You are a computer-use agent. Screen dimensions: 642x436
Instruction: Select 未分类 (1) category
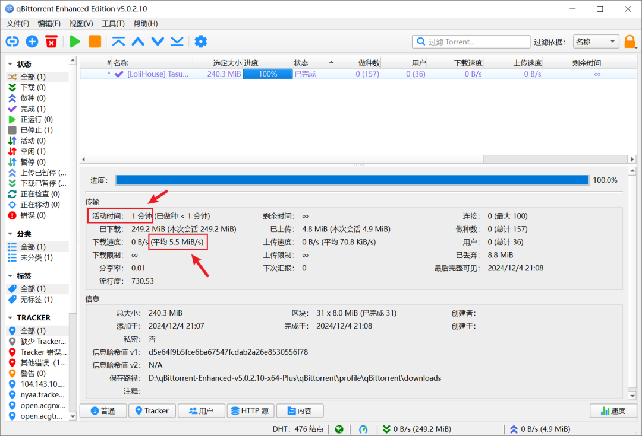coord(37,257)
